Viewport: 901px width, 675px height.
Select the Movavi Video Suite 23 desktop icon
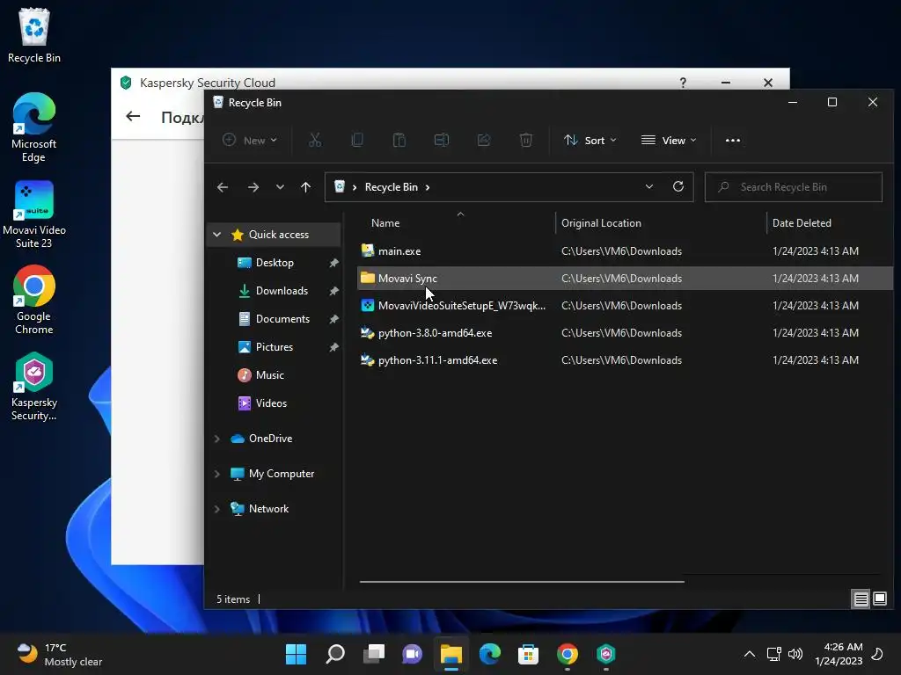34,214
